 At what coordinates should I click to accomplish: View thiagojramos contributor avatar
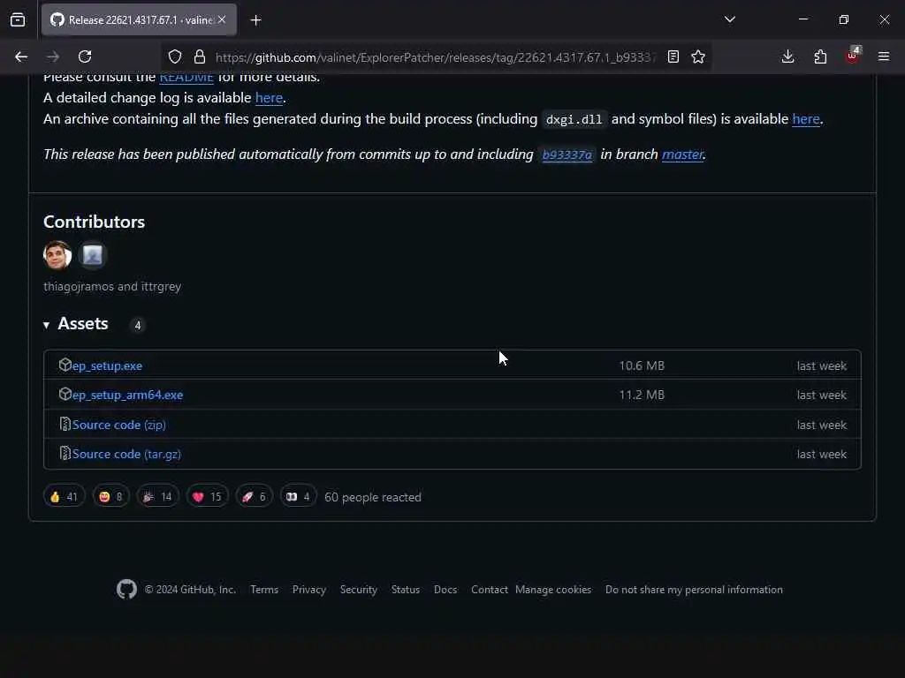57,255
